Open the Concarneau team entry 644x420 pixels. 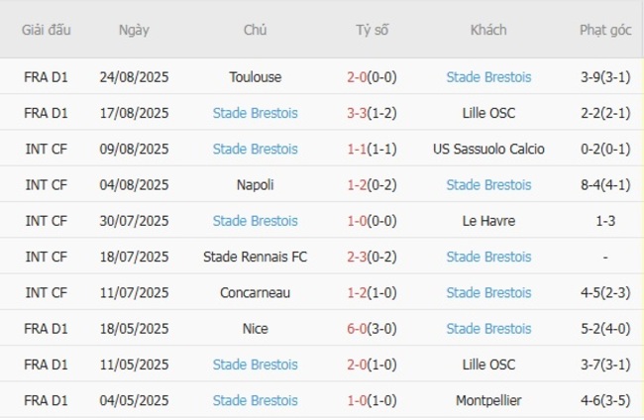point(255,293)
